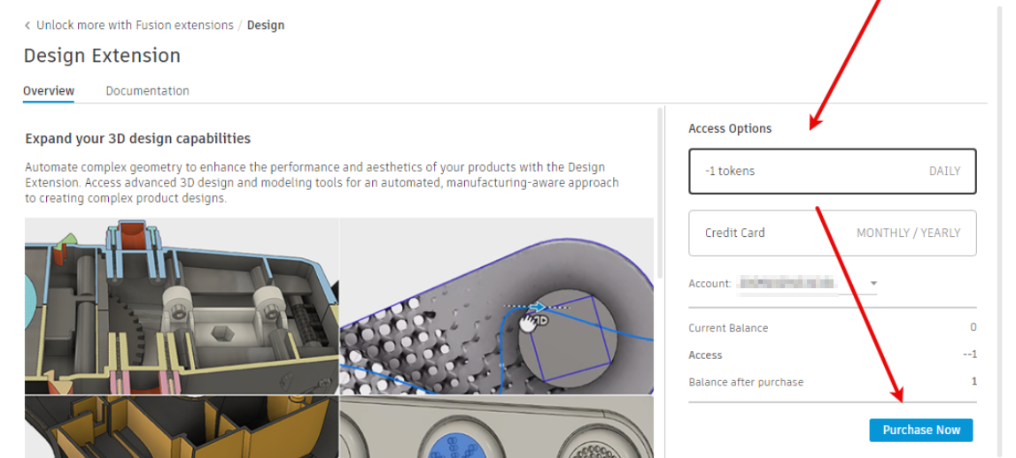Click the content pane vertical scrollbar
Viewport: 1016px width, 458px height.
coord(660,194)
